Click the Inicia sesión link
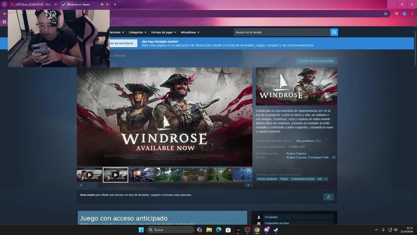Viewport: 417px width, 235px height. tap(87, 195)
